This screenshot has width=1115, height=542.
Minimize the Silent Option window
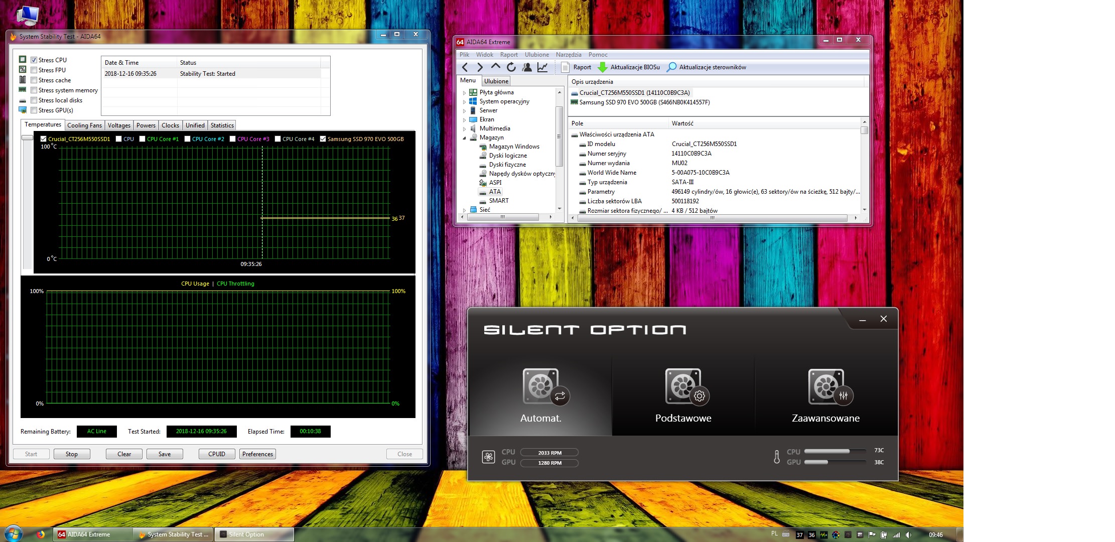pyautogui.click(x=863, y=320)
